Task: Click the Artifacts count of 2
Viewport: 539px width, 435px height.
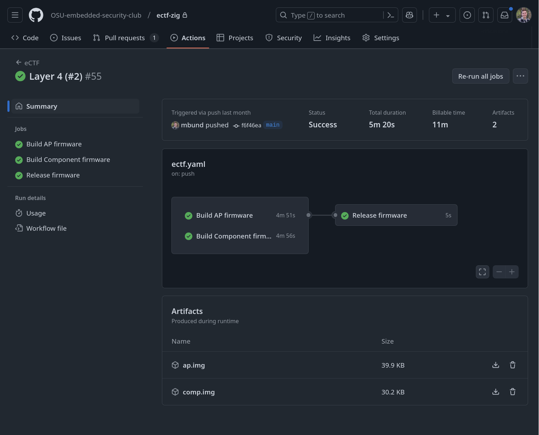Action: point(495,125)
